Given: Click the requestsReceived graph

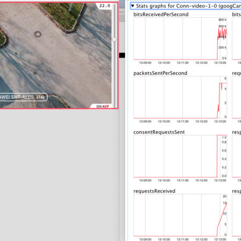Looking at the screenshot, I should click(x=180, y=215).
